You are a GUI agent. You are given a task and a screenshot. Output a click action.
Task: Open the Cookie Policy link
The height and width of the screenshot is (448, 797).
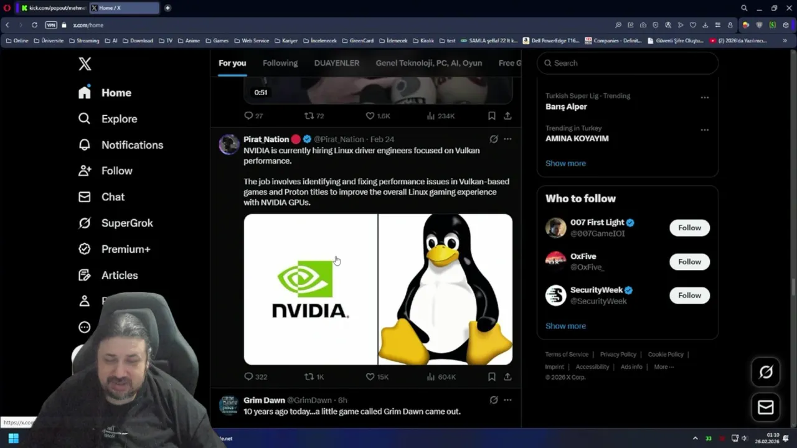[x=666, y=355]
